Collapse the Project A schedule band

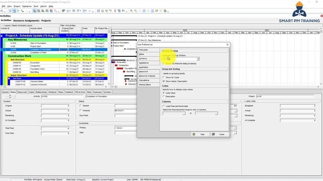2,36
